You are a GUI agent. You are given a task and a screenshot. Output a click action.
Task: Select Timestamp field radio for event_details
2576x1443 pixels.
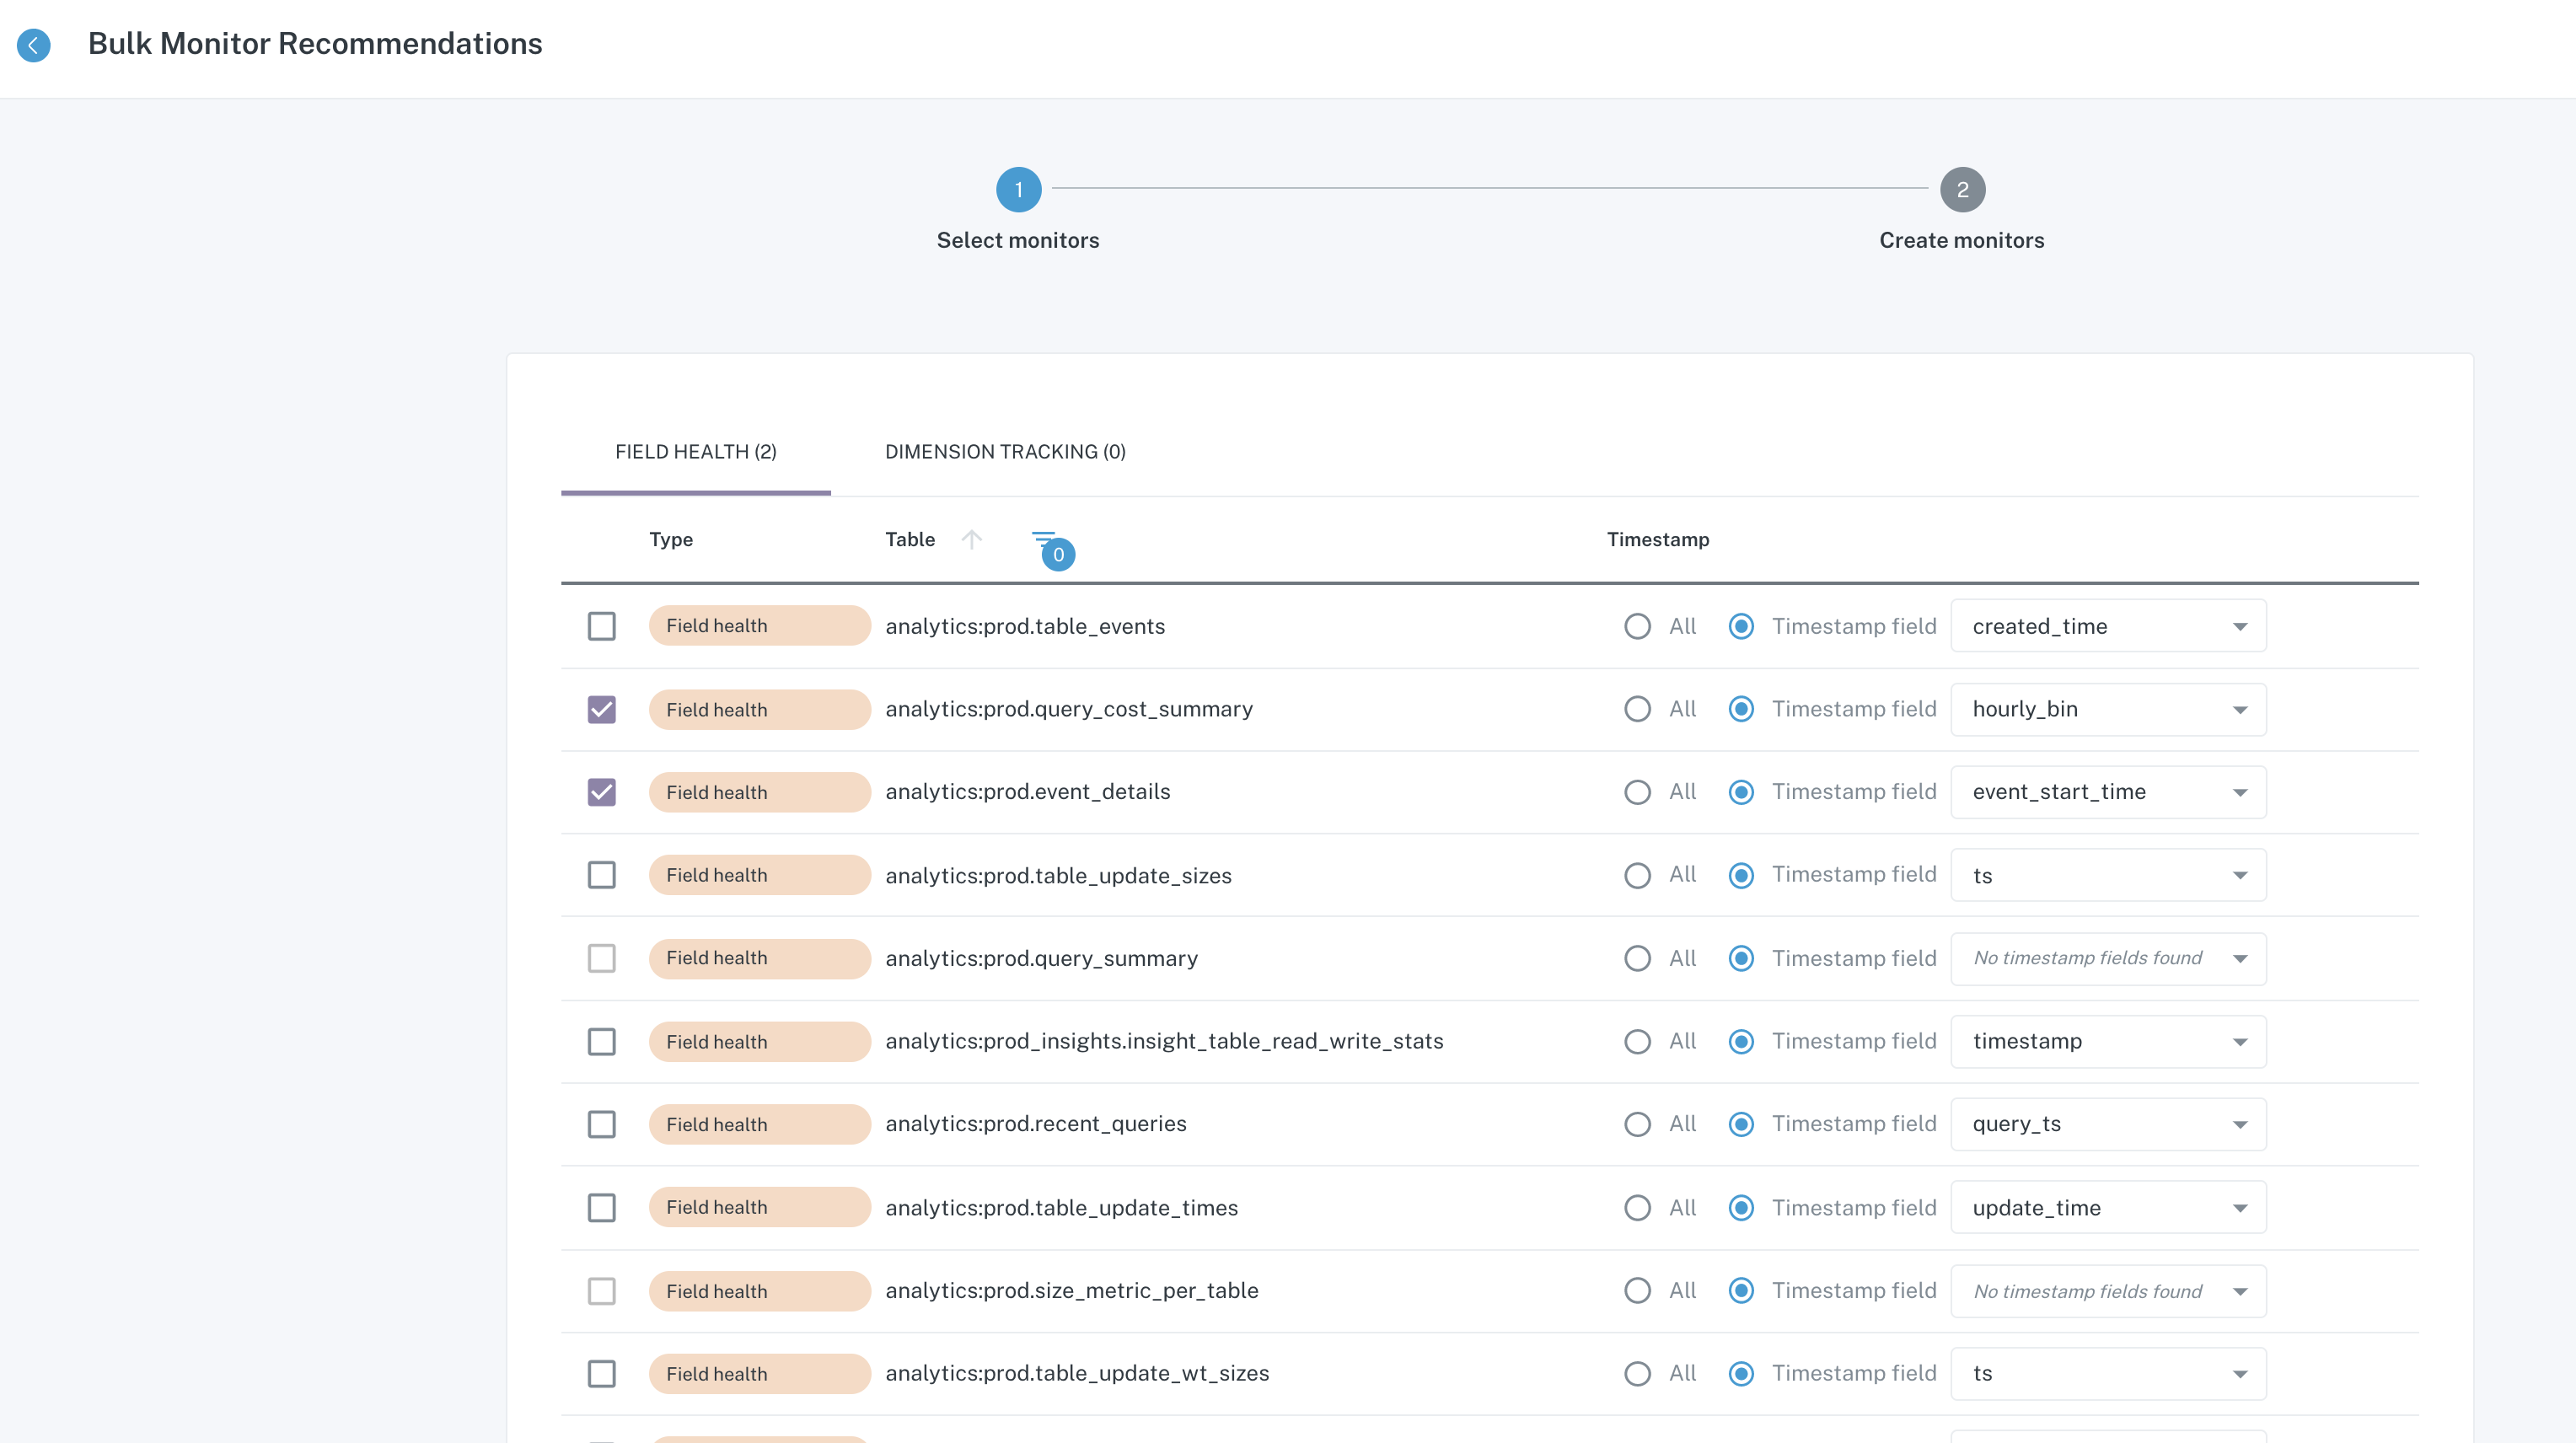click(x=1741, y=792)
